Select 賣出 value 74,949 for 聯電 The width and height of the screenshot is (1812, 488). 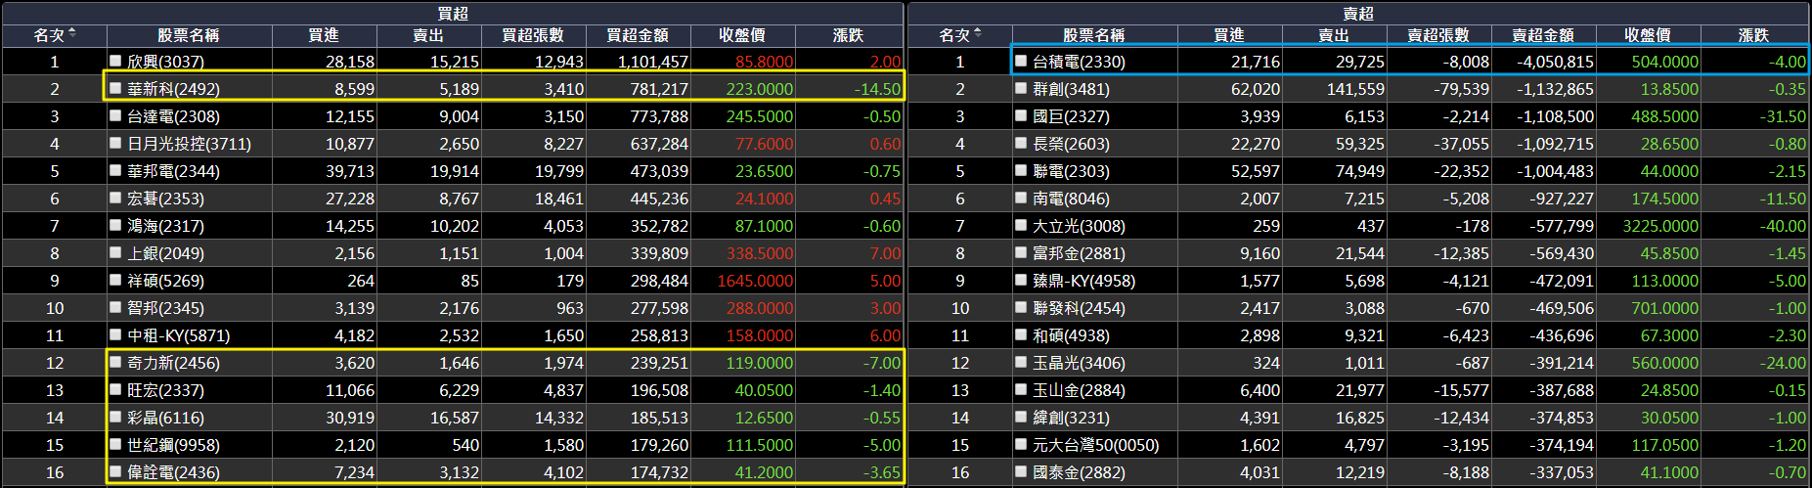coord(1360,171)
